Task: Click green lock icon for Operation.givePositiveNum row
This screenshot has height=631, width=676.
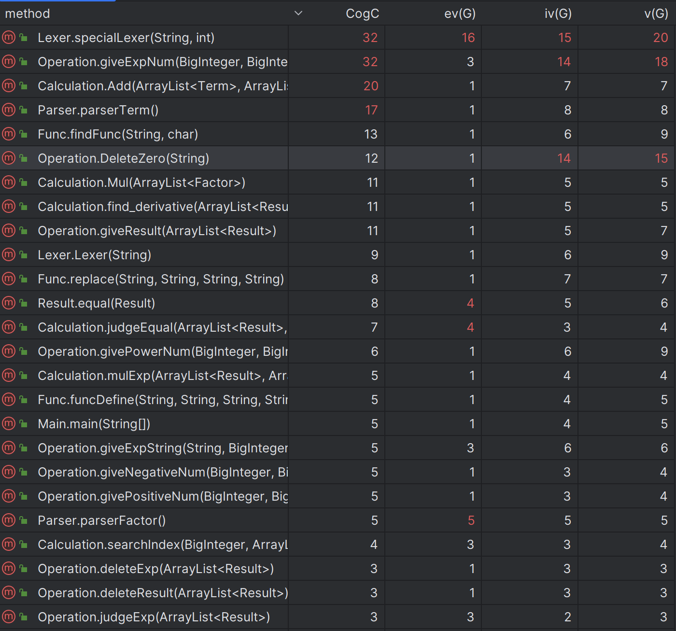Action: (x=23, y=496)
